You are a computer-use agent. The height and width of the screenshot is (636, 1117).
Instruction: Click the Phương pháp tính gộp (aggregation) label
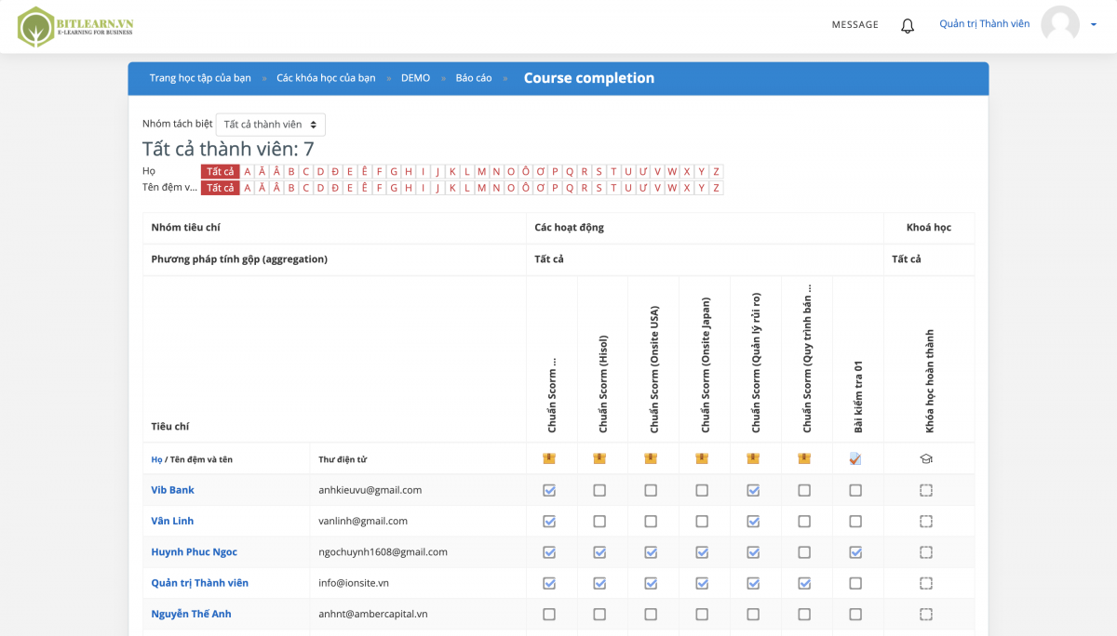(239, 259)
